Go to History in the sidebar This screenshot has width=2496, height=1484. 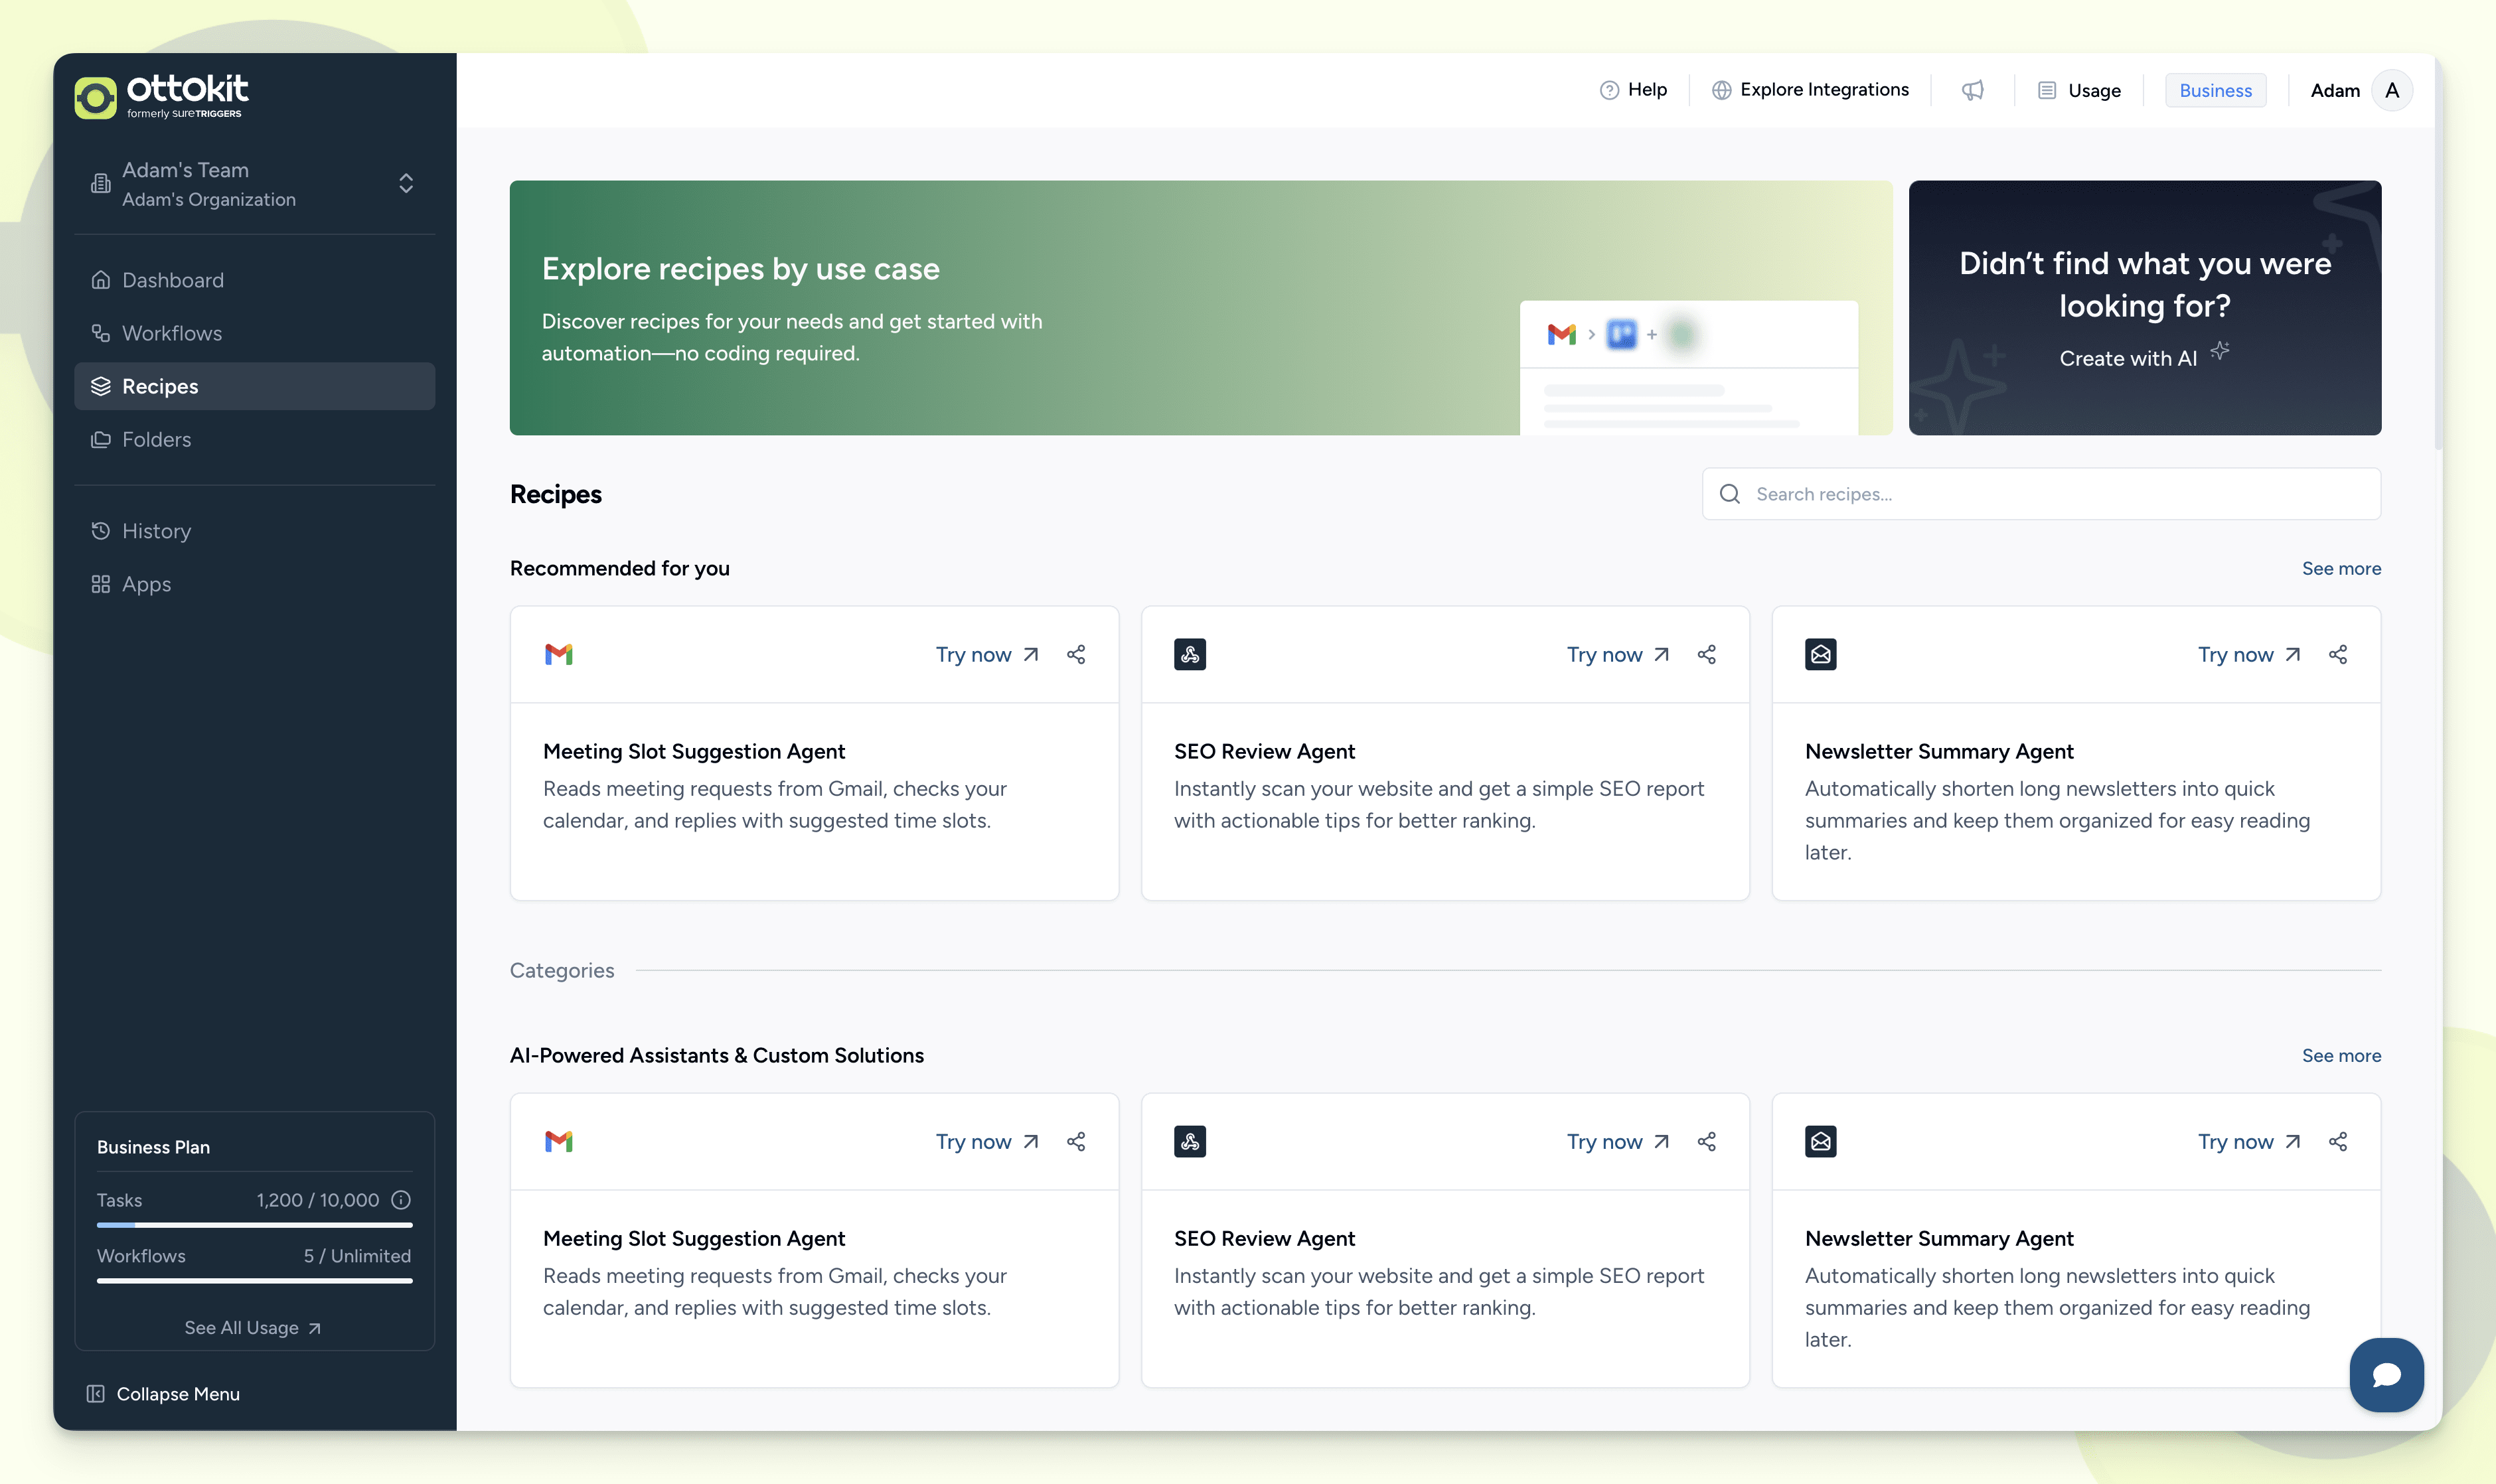(156, 531)
